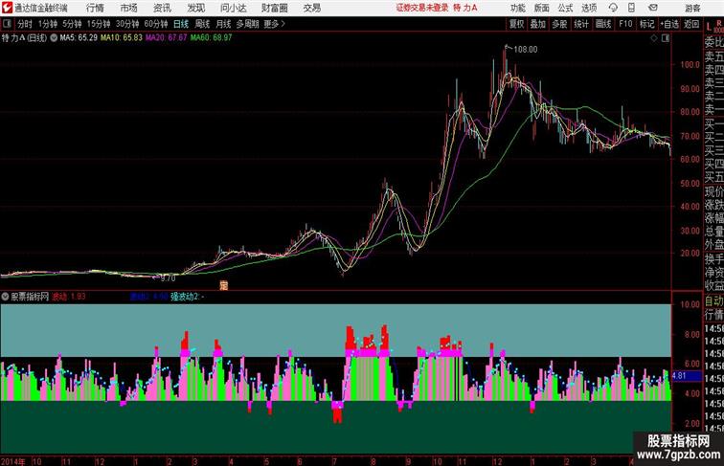Open the 功能 menu
Image resolution: width=724 pixels, height=466 pixels.
pyautogui.click(x=518, y=8)
